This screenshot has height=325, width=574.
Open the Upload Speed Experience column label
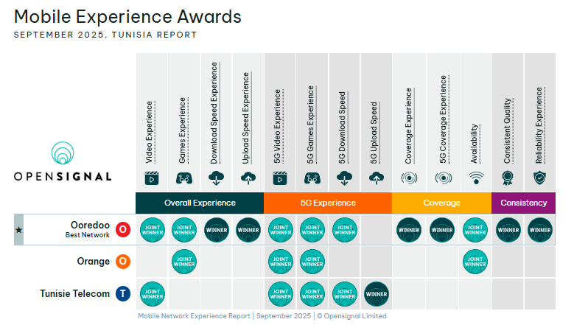246,118
